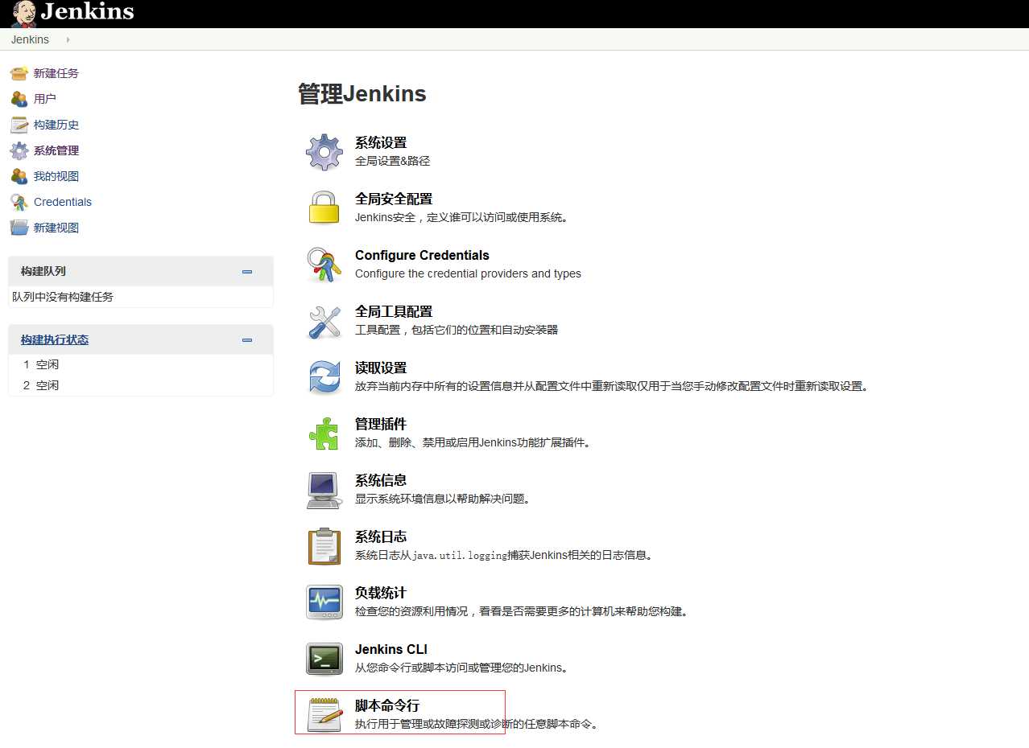Open the 系统信息 link
1029x748 pixels.
381,480
